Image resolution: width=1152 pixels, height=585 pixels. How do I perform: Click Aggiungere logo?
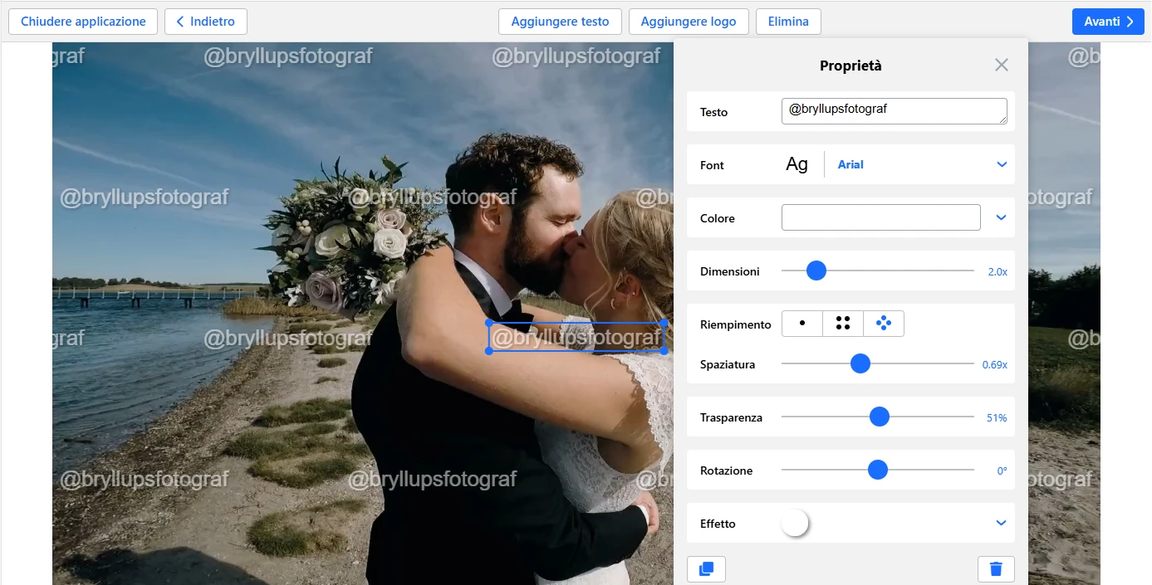(689, 22)
